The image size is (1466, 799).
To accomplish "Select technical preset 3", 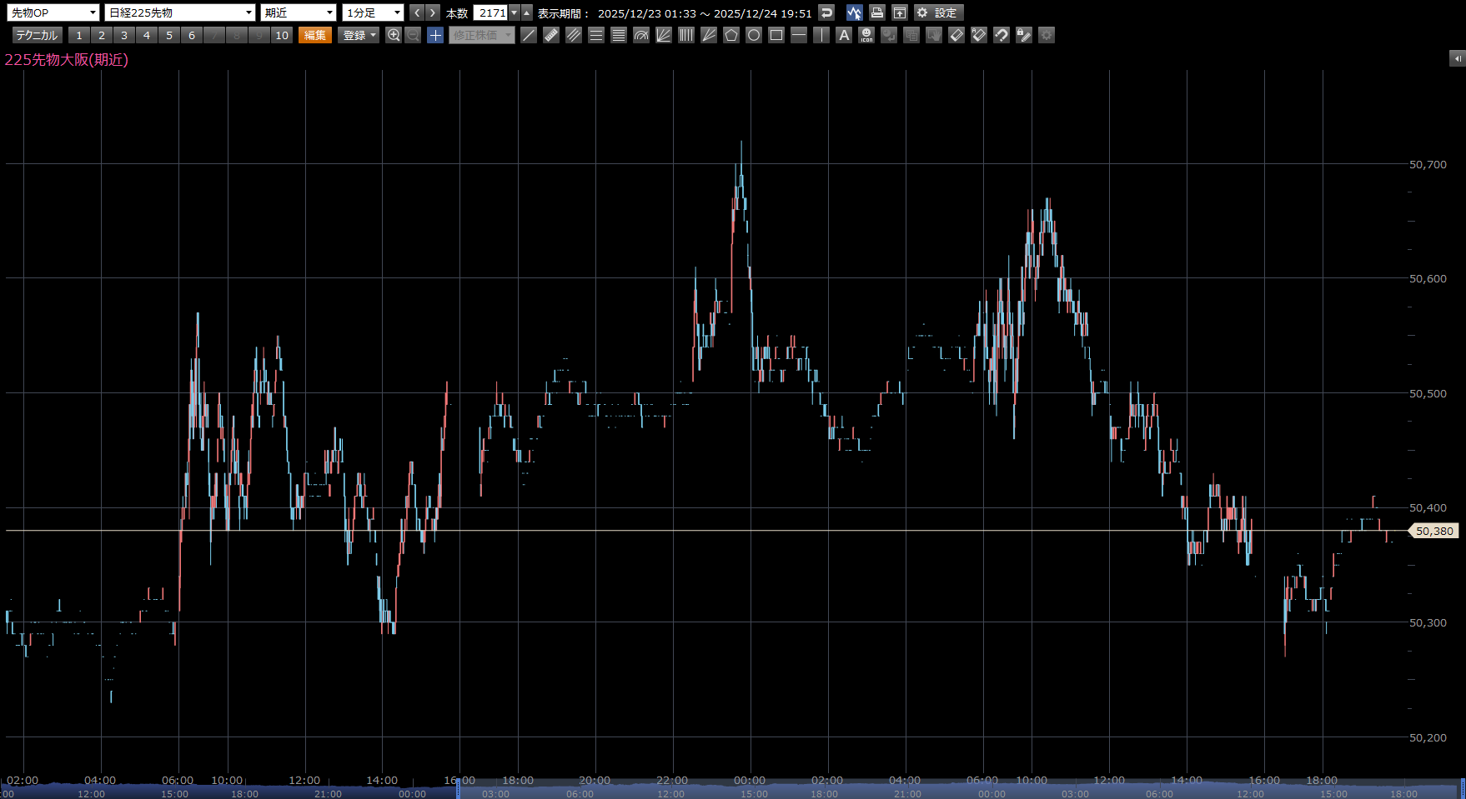I will (x=124, y=35).
